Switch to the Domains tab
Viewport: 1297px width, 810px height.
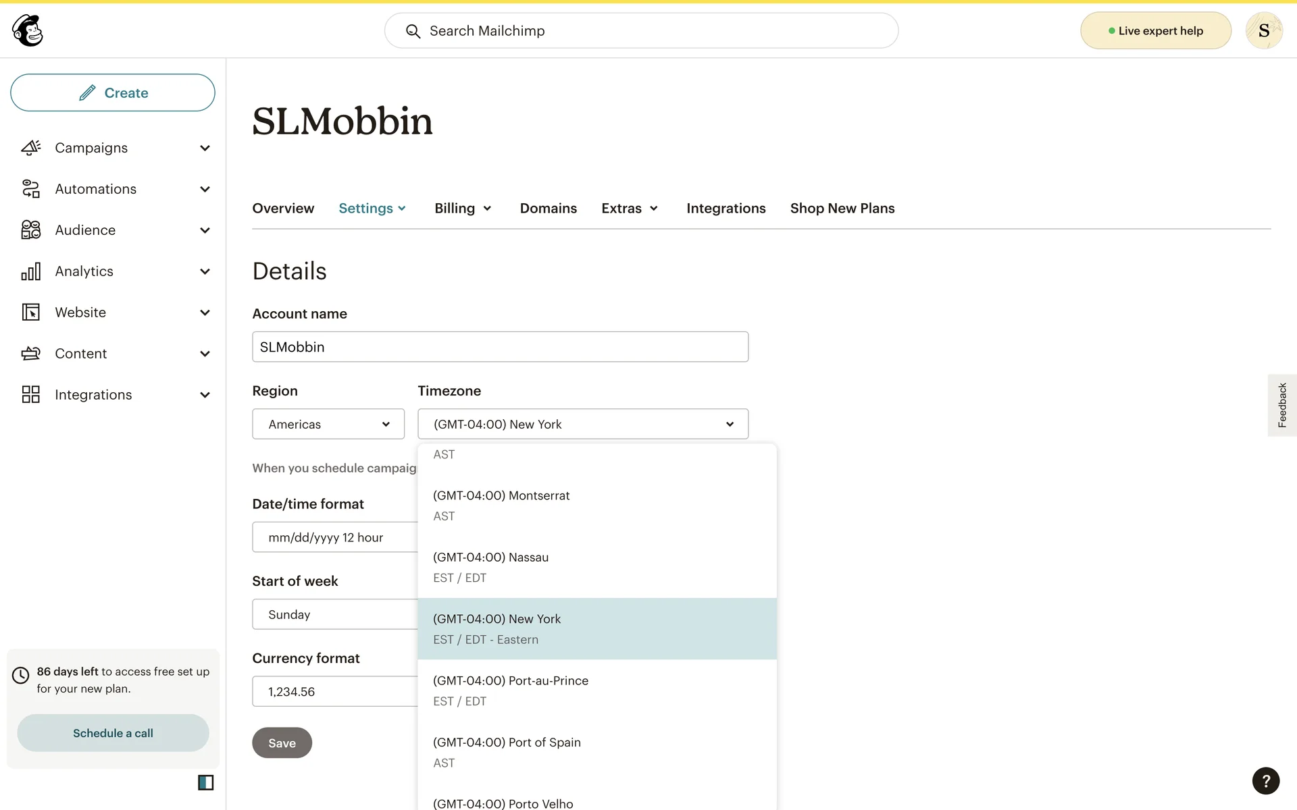click(548, 209)
